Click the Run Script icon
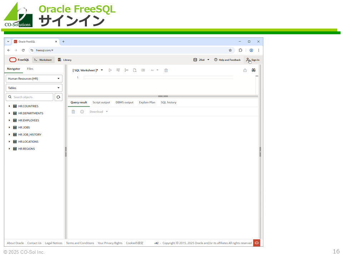The width and height of the screenshot is (343, 257). [118, 70]
